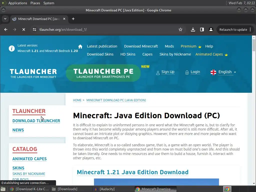Open the Mods nav item
Image resolution: width=256 pixels, height=192 pixels.
[x=169, y=46]
